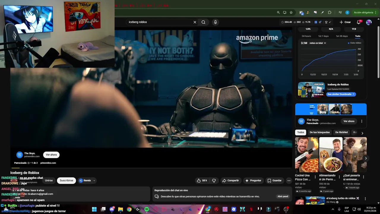
Task: Open options for The Boys sidebar ad
Action: (x=362, y=121)
